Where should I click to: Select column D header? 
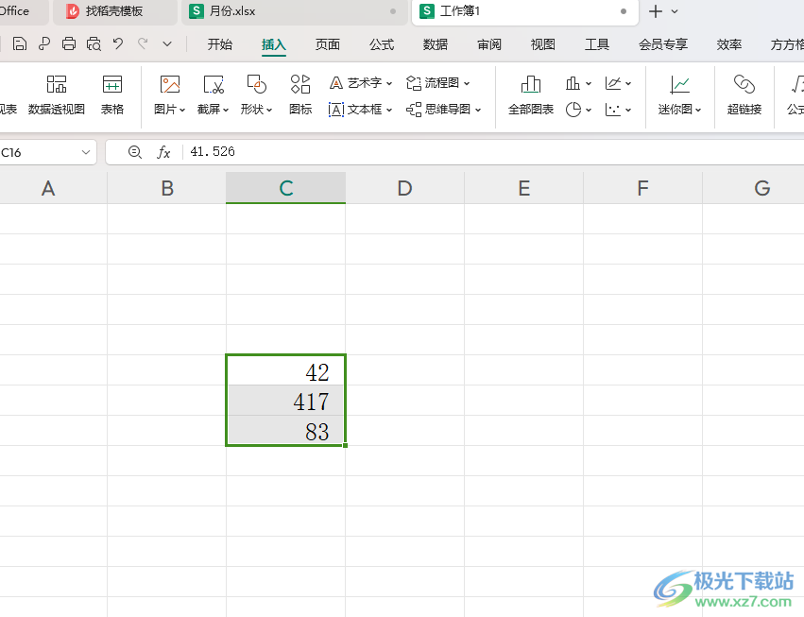(404, 188)
